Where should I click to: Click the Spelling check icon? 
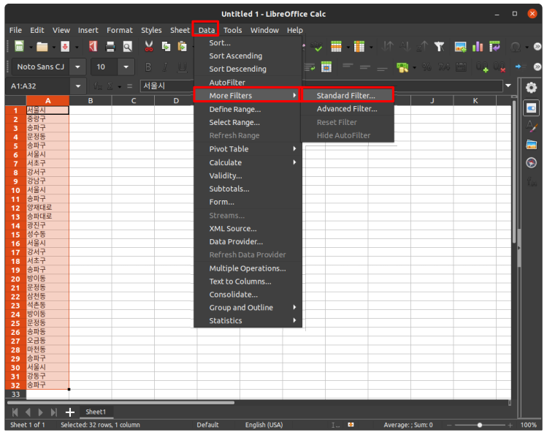tap(317, 47)
